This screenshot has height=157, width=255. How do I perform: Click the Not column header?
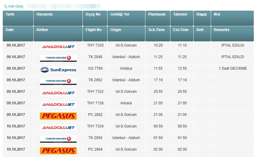232,18
